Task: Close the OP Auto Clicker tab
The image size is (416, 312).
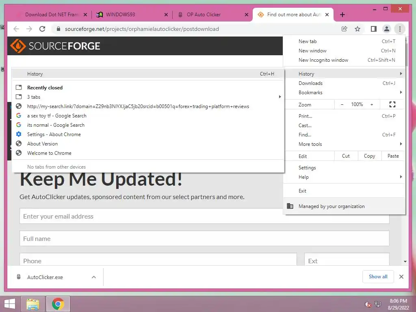Action: point(247,15)
